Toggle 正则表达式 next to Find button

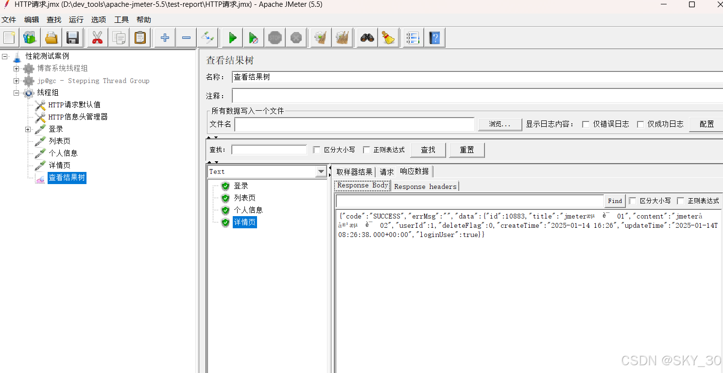pos(680,201)
